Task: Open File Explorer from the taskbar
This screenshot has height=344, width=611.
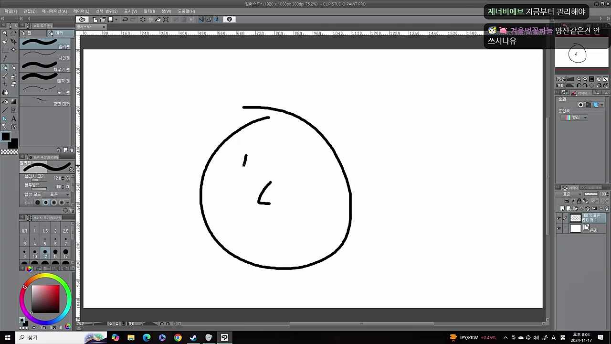Action: pos(131,338)
